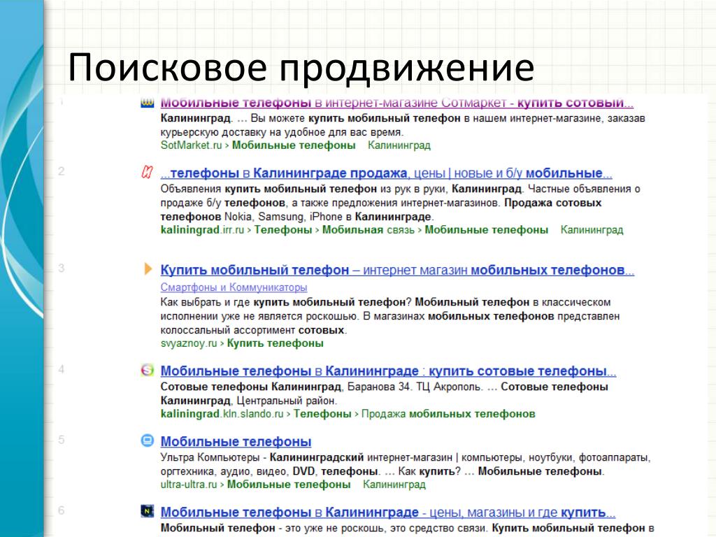This screenshot has width=716, height=537.
Task: Click the SotMarket.ru green domain
Action: pos(191,145)
